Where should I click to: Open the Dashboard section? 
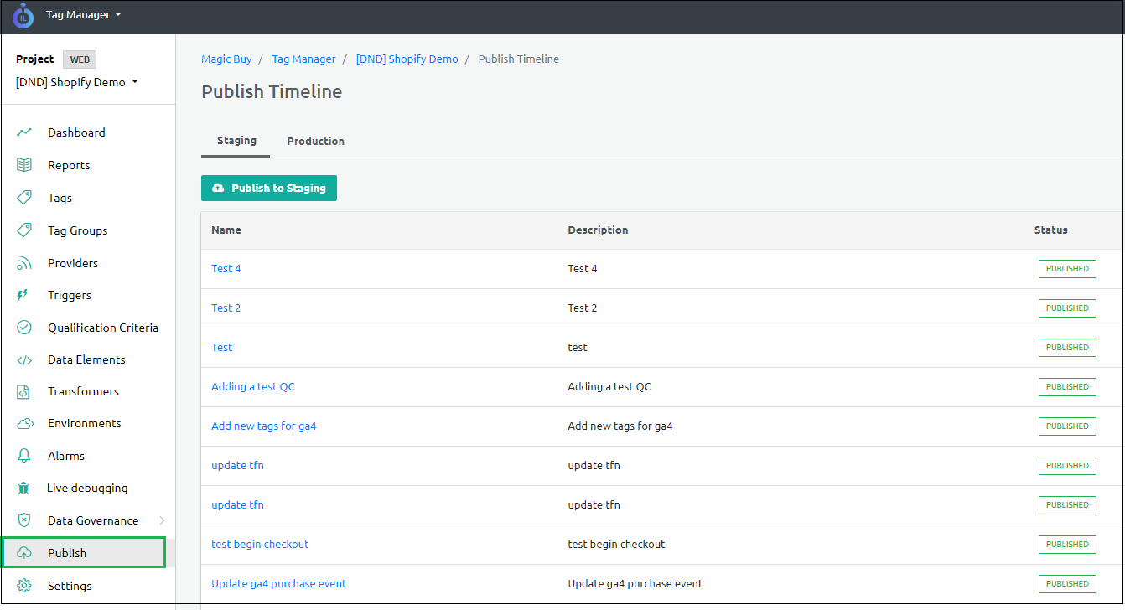[77, 132]
